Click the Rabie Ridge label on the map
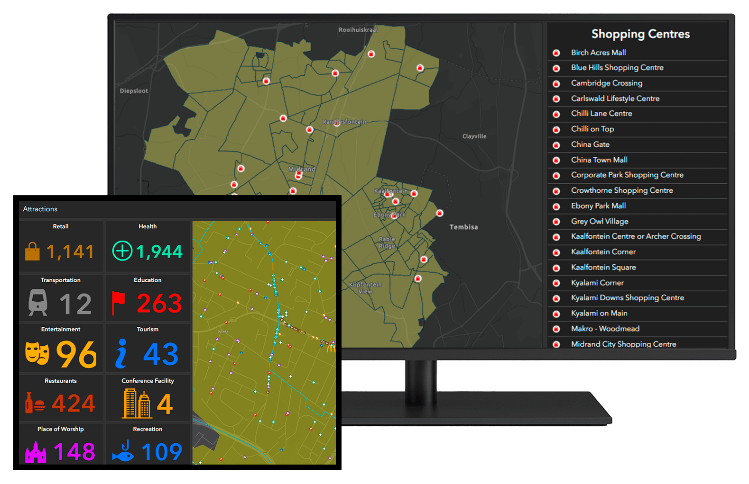 tap(387, 242)
